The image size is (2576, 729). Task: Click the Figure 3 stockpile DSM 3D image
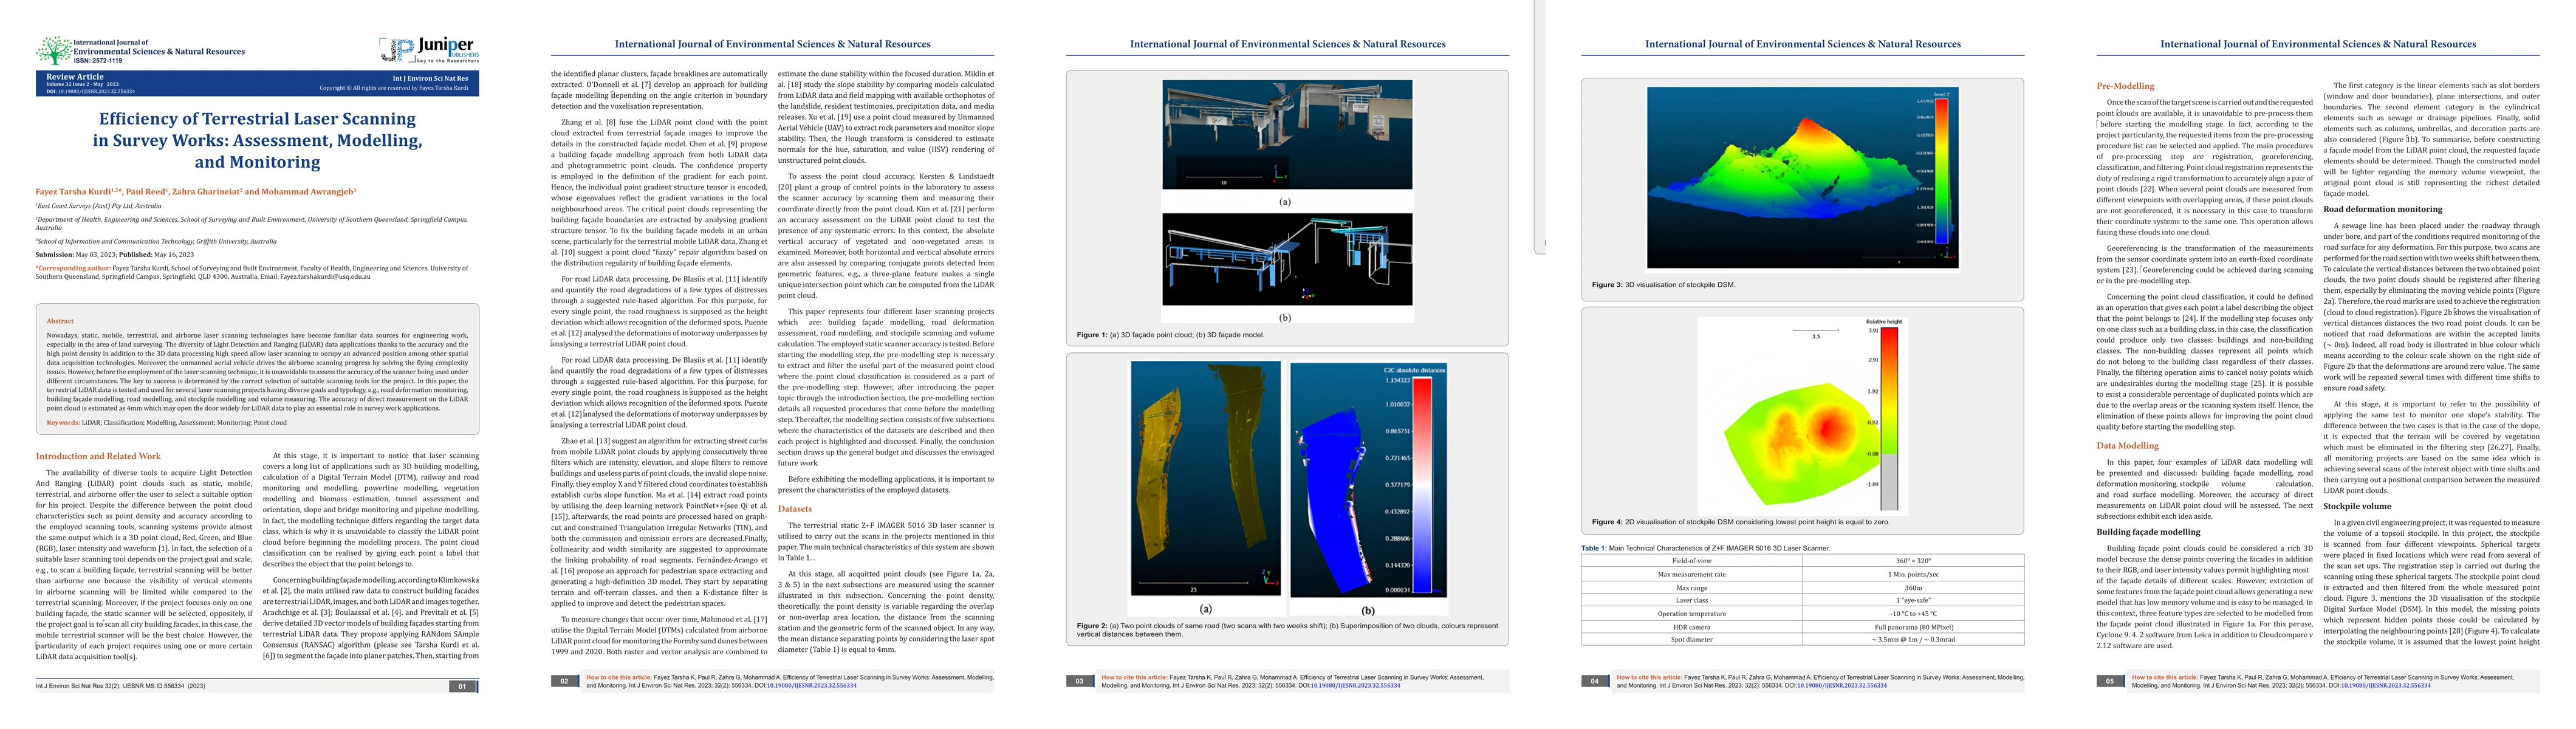coord(1802,178)
